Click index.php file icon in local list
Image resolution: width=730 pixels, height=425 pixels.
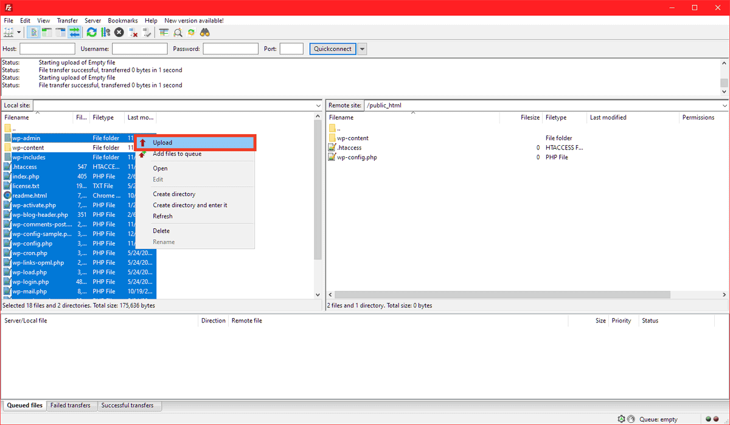point(7,176)
